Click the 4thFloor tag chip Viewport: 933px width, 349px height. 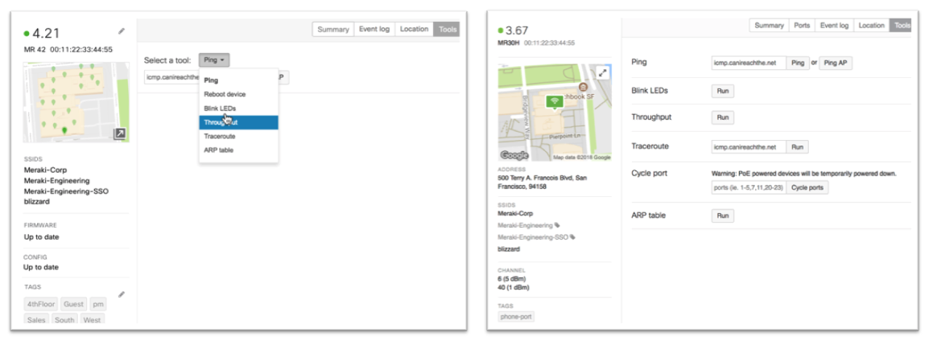[x=41, y=305]
